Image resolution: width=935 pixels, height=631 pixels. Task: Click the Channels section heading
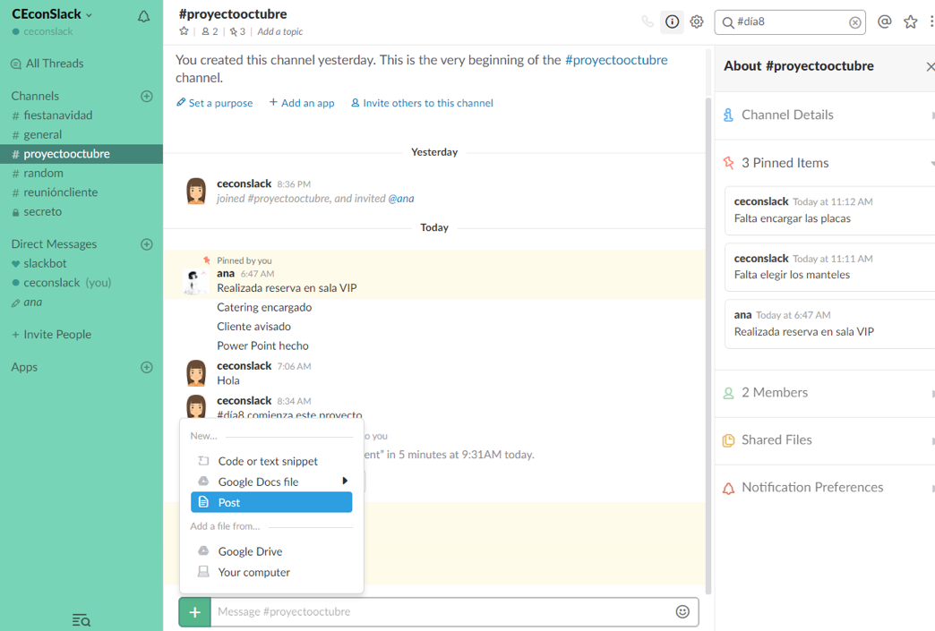click(35, 96)
